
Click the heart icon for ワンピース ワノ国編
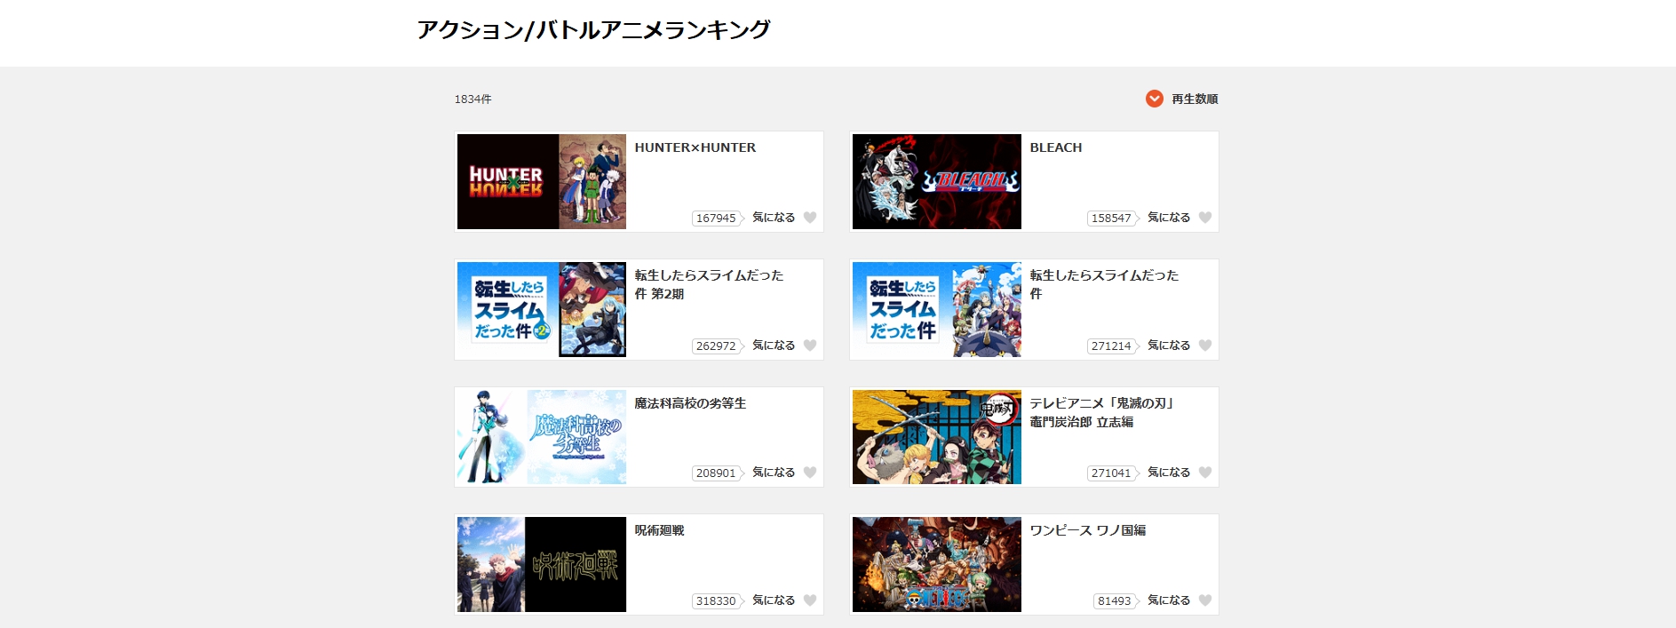coord(1205,600)
